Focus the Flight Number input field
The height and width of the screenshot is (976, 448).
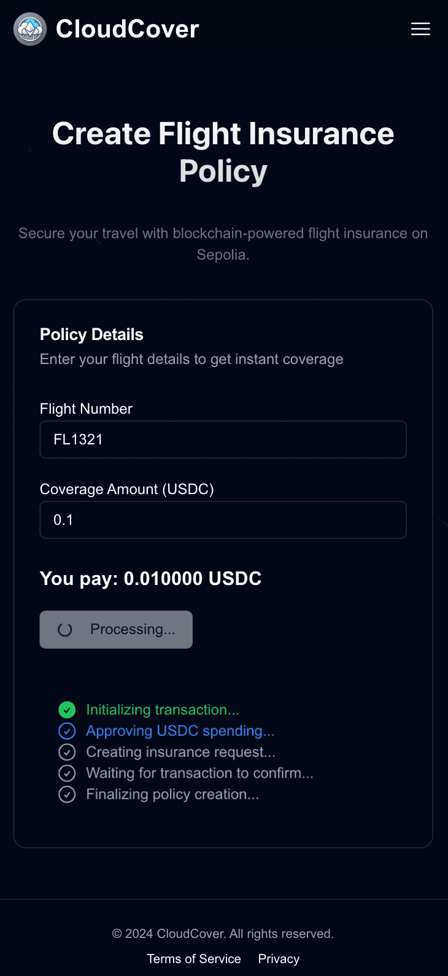point(223,440)
